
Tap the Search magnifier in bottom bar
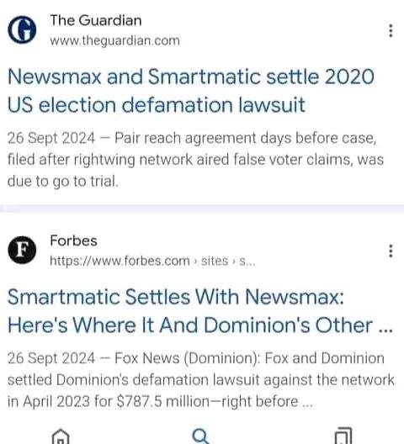click(x=201, y=436)
